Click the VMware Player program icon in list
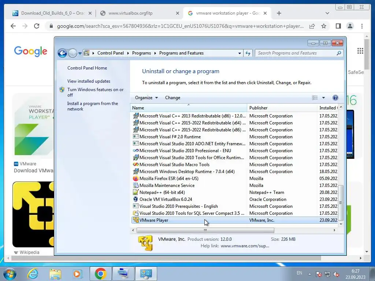 [x=135, y=220]
